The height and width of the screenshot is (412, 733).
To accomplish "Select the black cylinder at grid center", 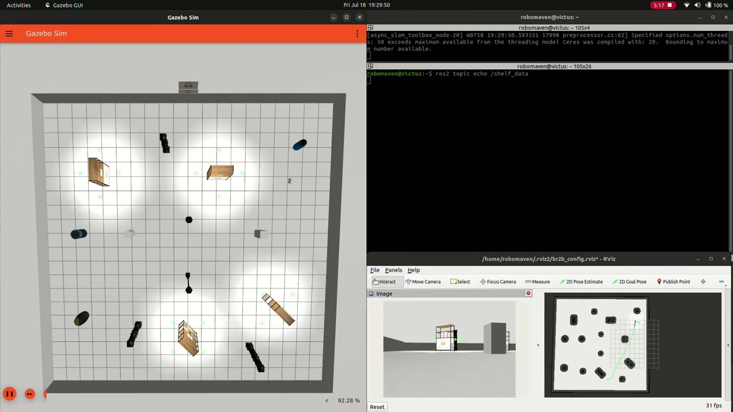I will coord(189,220).
